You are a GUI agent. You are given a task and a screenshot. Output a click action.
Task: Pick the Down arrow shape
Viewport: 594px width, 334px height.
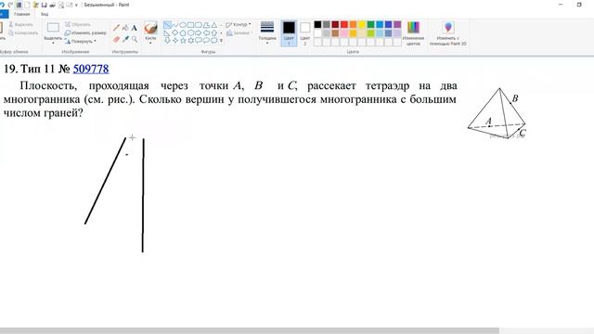(167, 41)
